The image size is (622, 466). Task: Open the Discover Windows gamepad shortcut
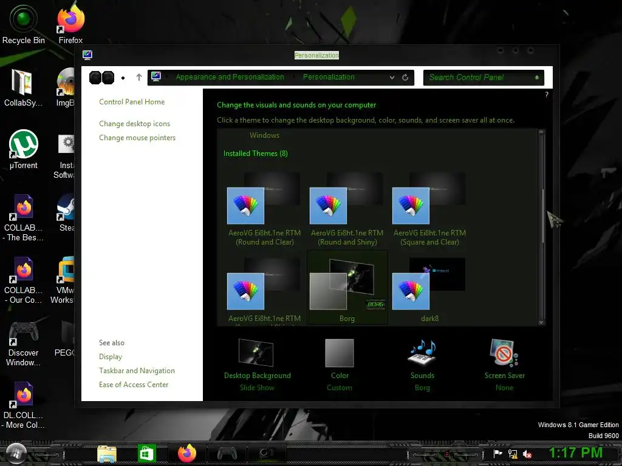pyautogui.click(x=24, y=343)
